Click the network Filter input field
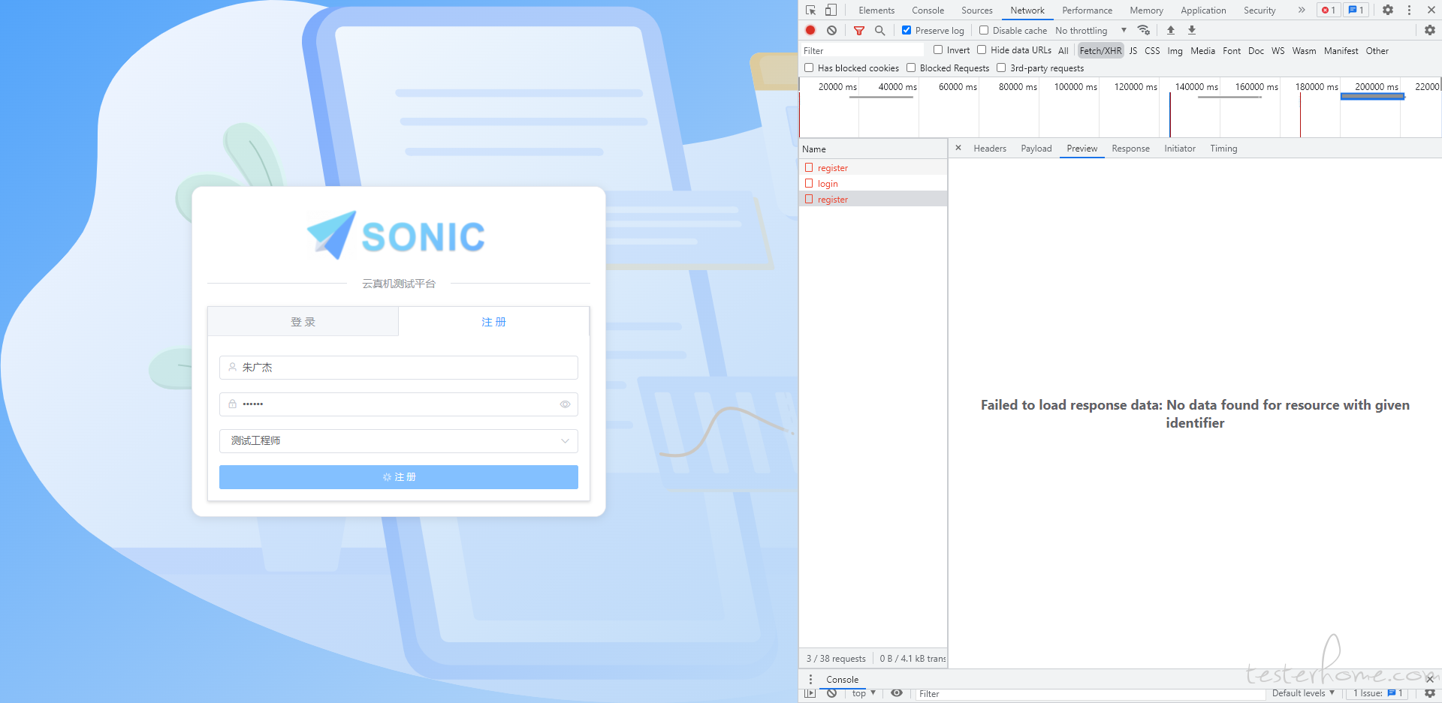This screenshot has height=703, width=1442. point(862,50)
